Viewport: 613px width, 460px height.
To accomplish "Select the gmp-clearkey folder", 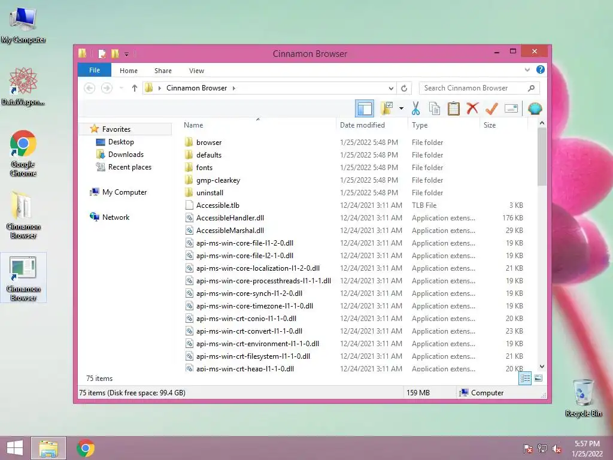I will [x=218, y=180].
